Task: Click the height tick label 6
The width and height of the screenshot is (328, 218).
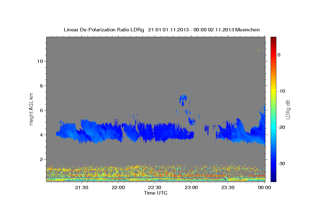Action: click(42, 110)
